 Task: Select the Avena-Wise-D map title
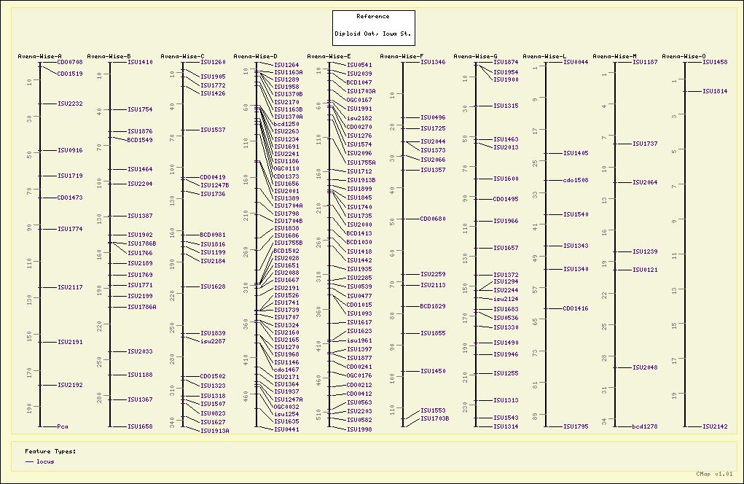point(255,56)
